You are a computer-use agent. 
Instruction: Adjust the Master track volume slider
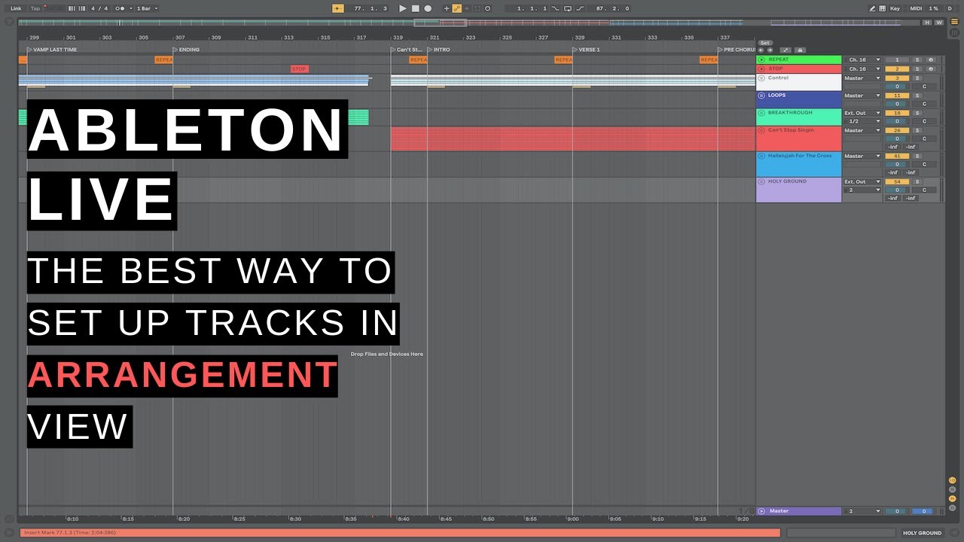click(x=897, y=511)
